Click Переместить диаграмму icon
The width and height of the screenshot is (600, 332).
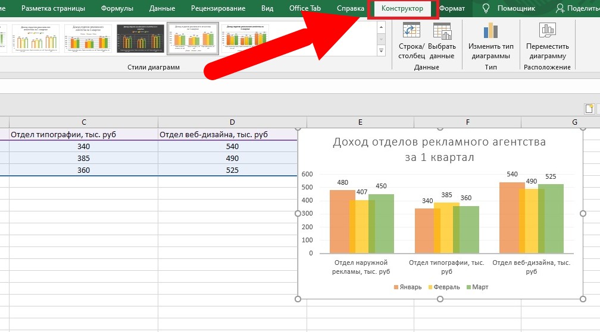(546, 31)
